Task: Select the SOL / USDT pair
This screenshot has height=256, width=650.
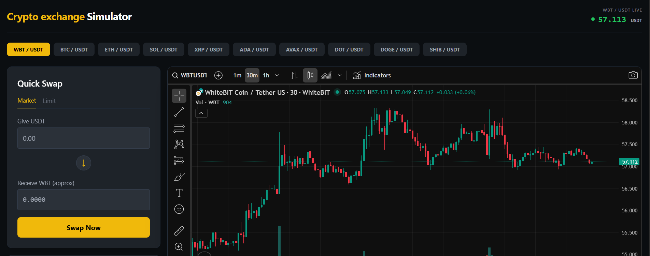Action: [164, 49]
